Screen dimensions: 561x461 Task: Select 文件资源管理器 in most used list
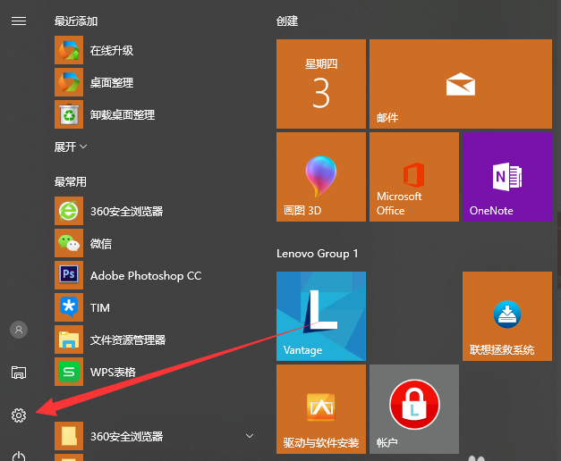tap(127, 340)
